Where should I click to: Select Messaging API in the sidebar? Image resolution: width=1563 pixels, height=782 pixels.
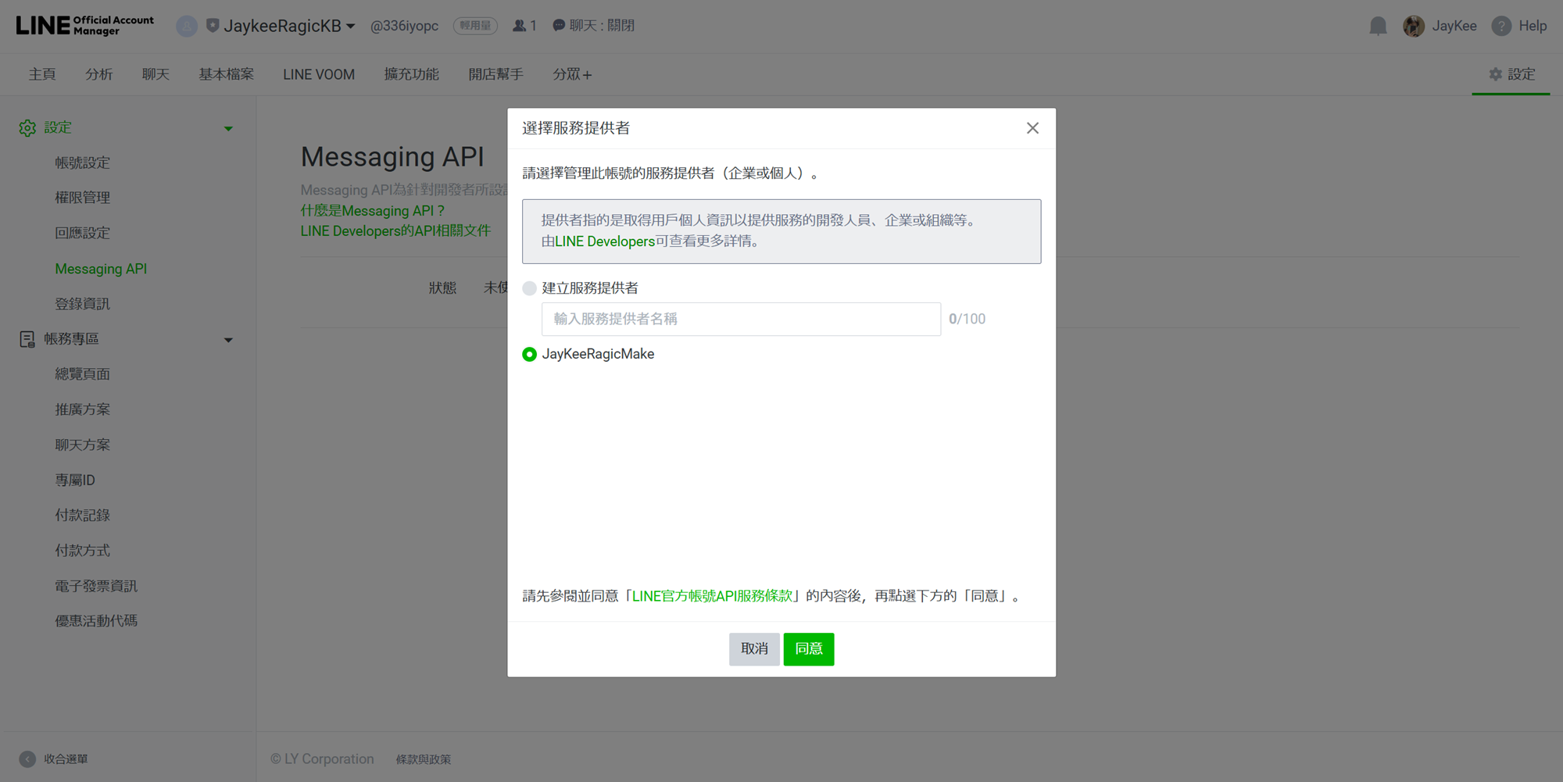(101, 269)
